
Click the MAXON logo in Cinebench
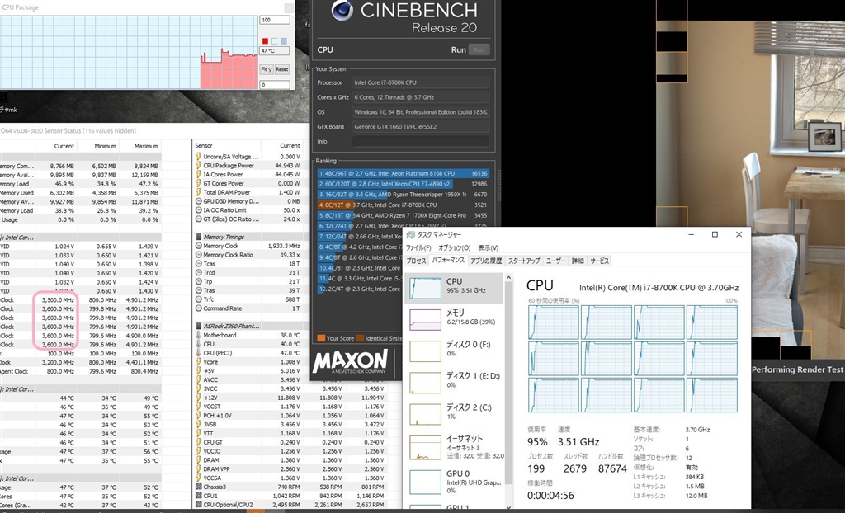click(x=350, y=361)
